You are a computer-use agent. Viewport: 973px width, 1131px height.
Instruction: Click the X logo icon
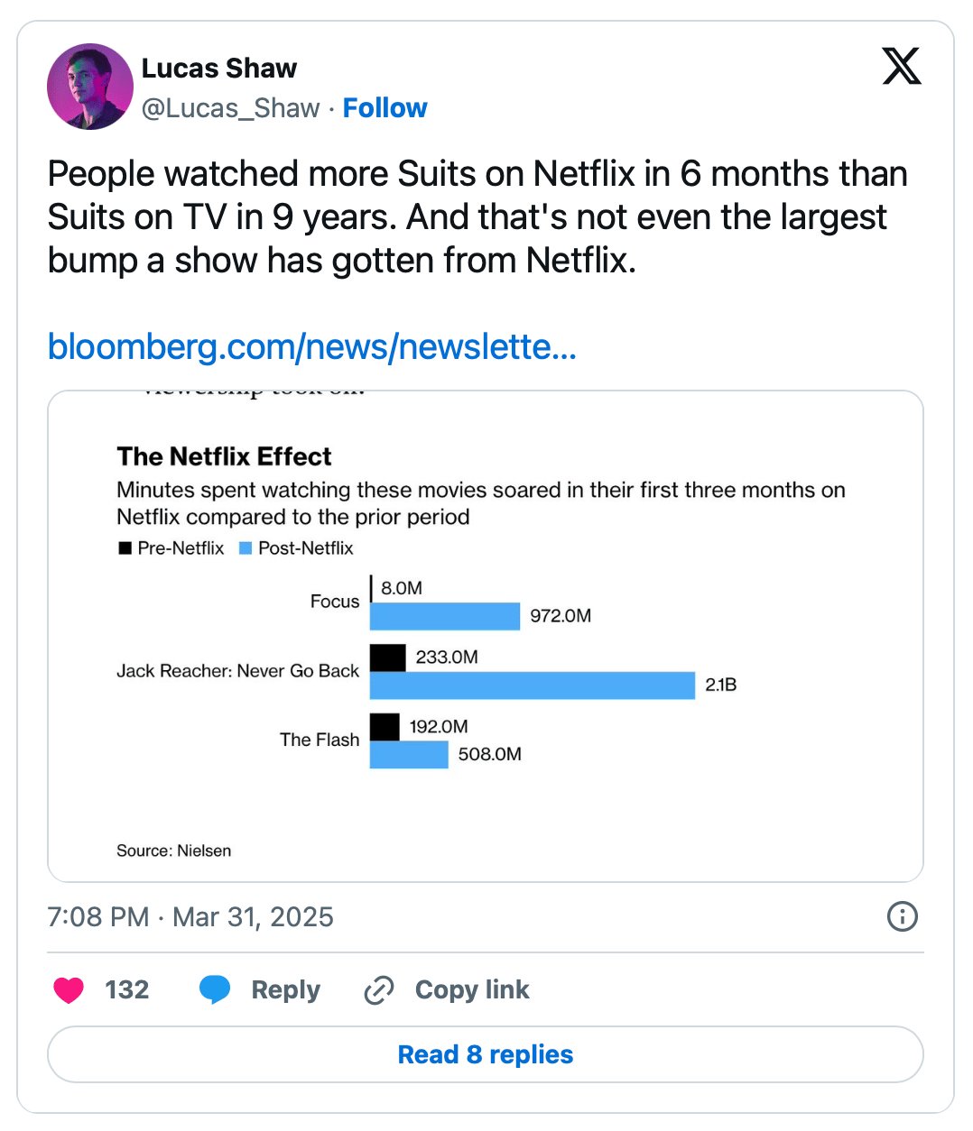[x=901, y=67]
